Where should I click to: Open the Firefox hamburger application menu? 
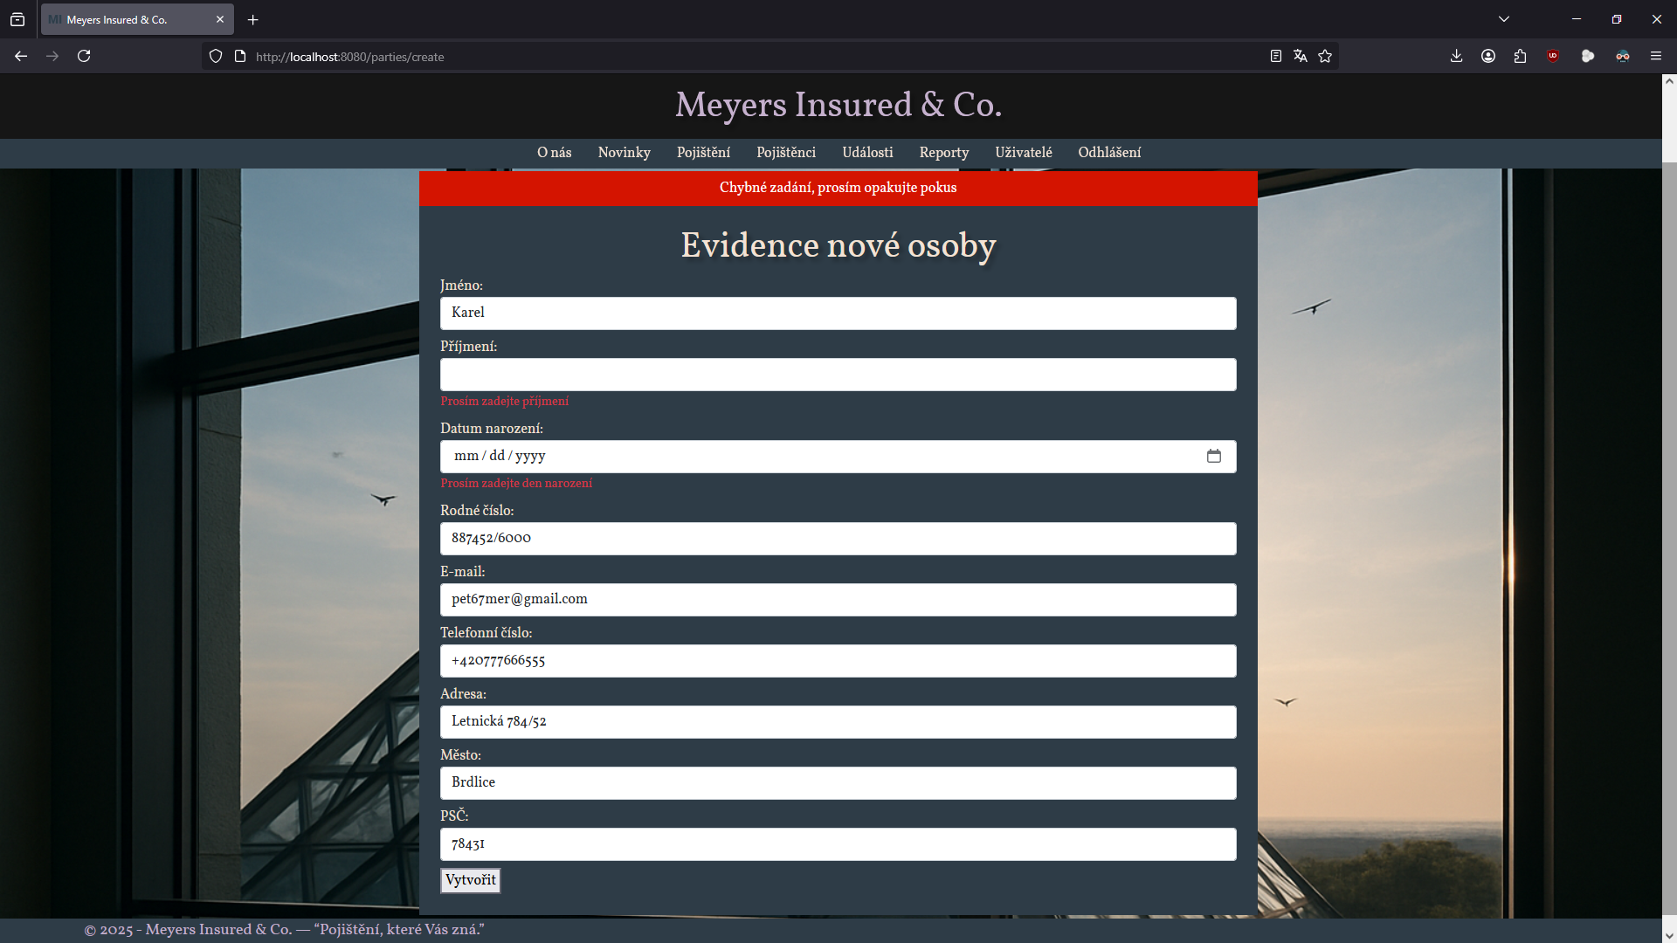click(x=1655, y=56)
